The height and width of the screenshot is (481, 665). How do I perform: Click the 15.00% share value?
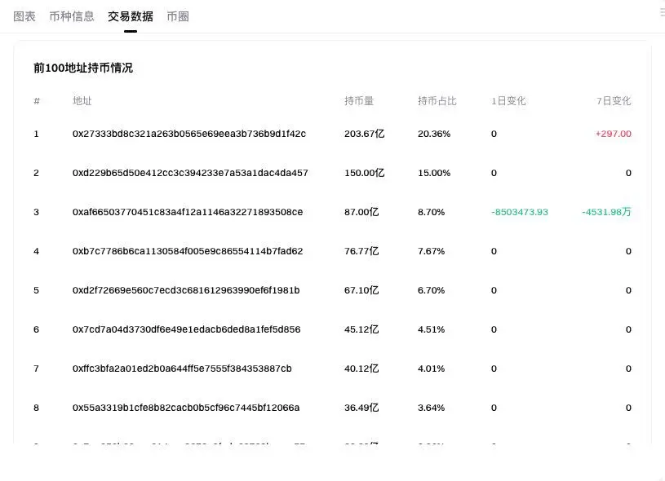coord(434,173)
